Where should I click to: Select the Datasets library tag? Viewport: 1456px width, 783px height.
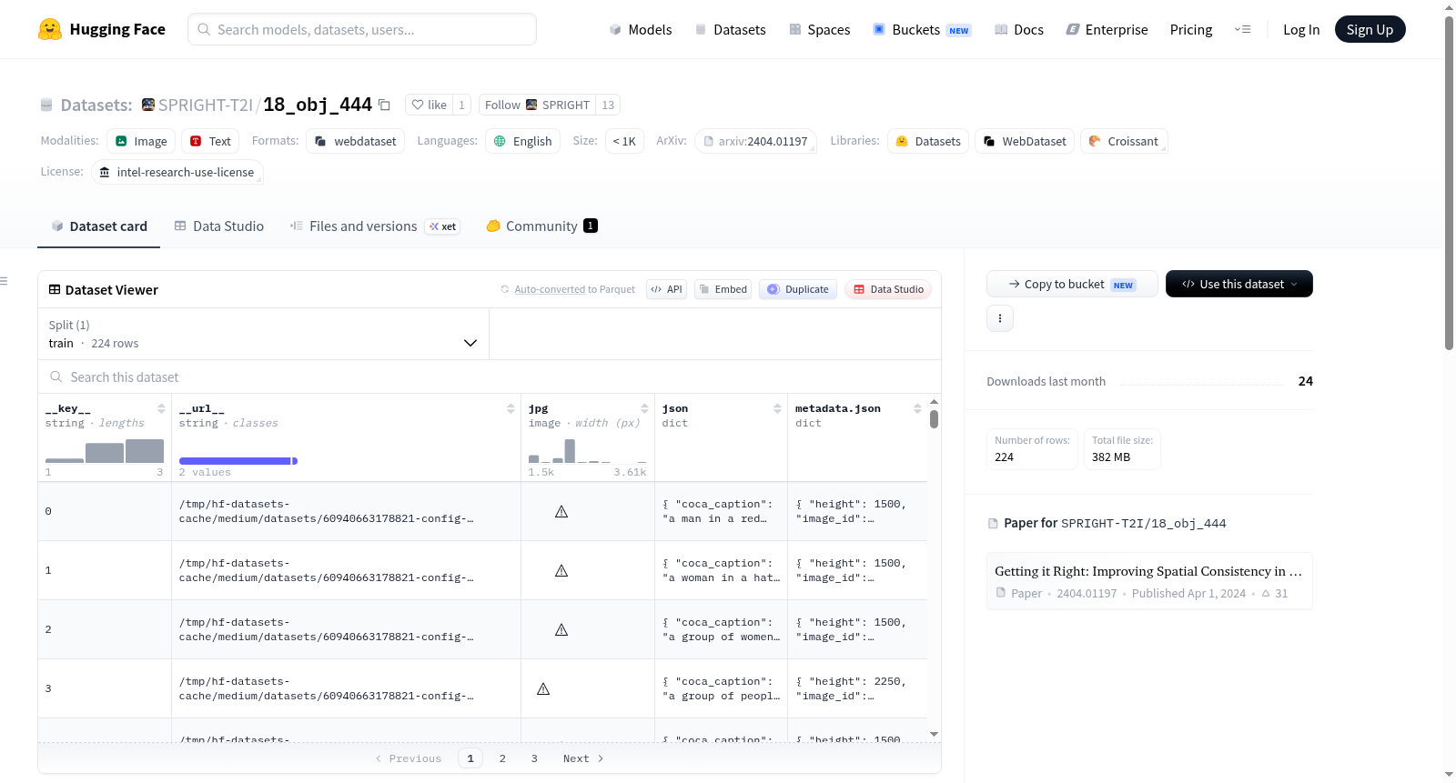click(x=928, y=141)
